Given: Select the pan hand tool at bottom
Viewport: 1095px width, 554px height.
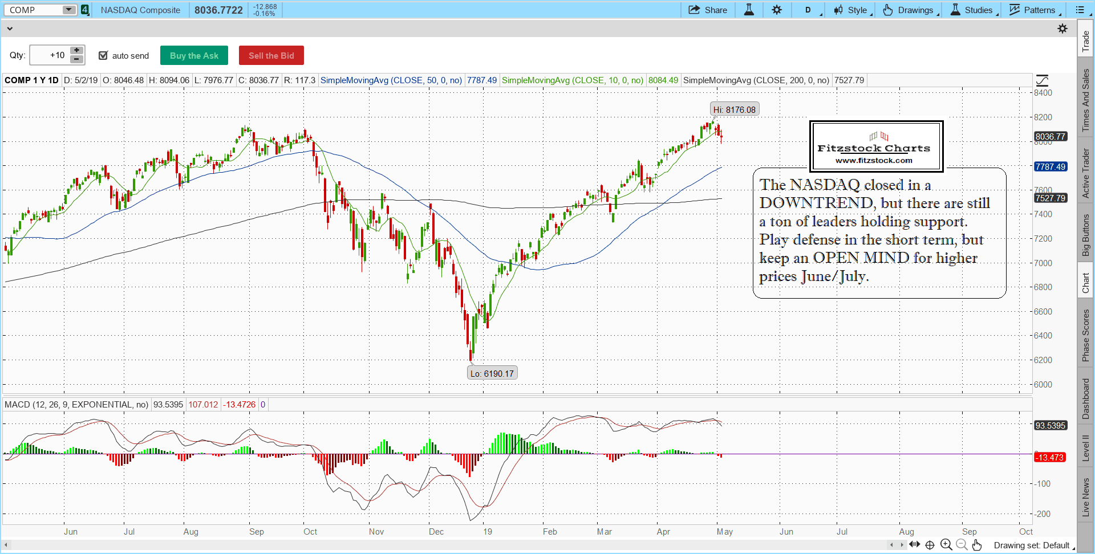Looking at the screenshot, I should pos(977,545).
